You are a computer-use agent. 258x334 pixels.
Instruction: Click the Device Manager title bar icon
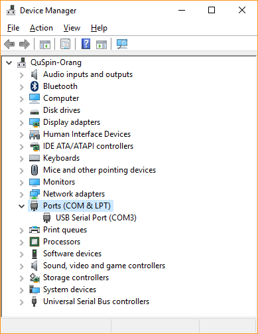[11, 10]
